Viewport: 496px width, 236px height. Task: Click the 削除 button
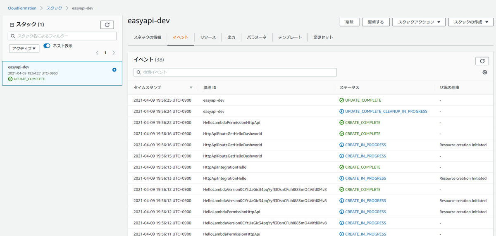pos(349,22)
